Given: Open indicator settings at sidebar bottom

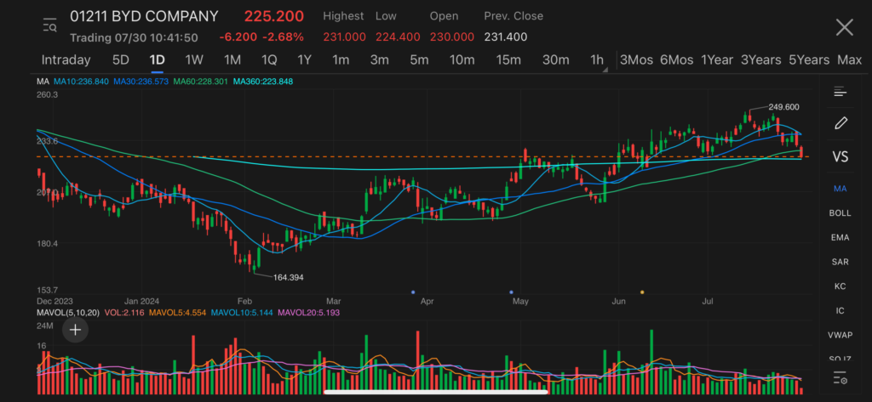Looking at the screenshot, I should [840, 377].
